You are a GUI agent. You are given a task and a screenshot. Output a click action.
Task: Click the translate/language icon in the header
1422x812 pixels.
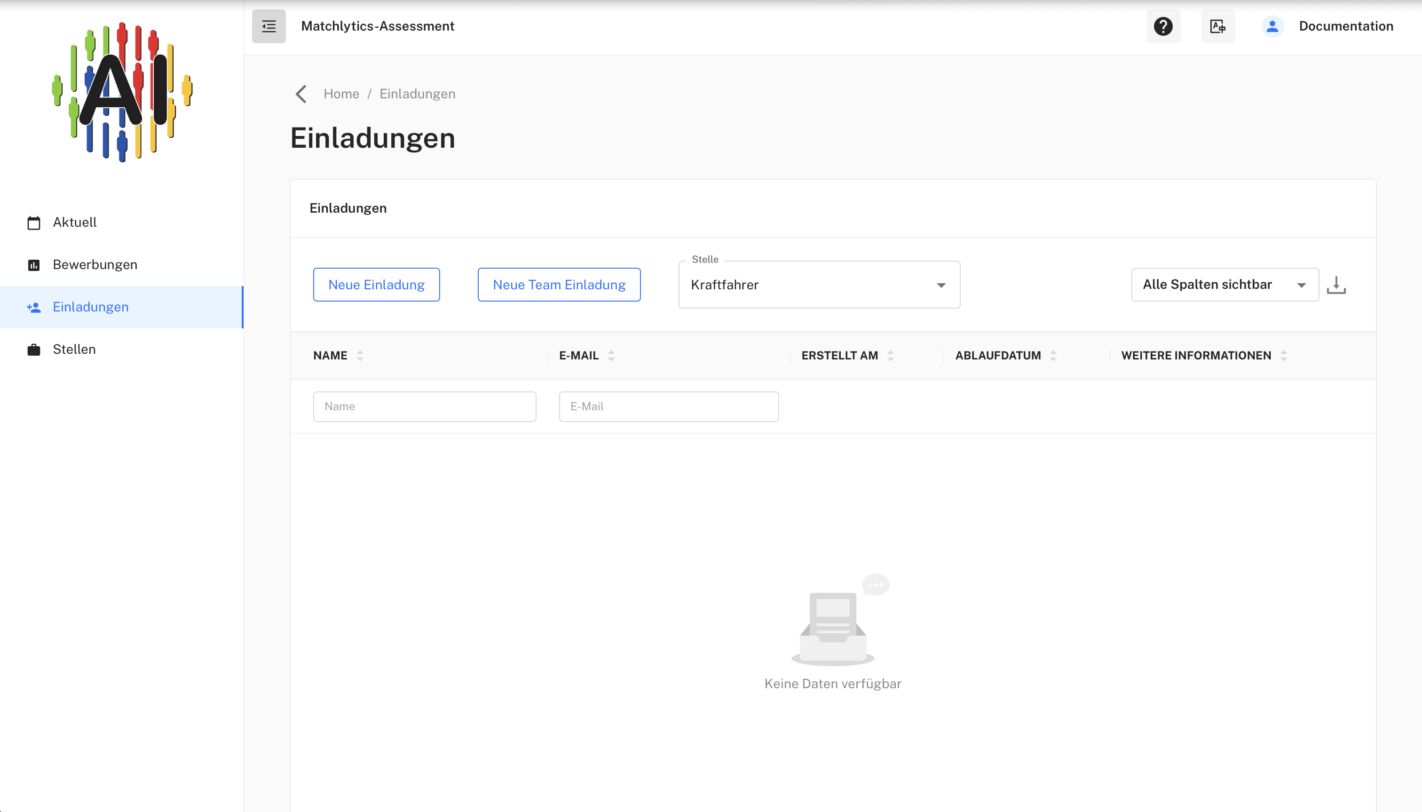tap(1217, 26)
